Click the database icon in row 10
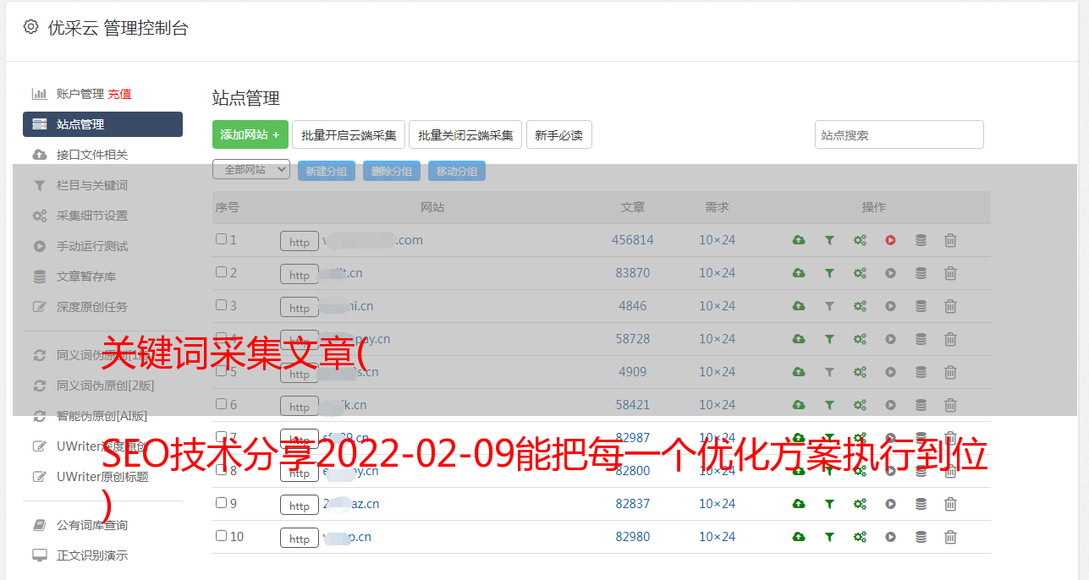The image size is (1089, 580). tap(921, 537)
